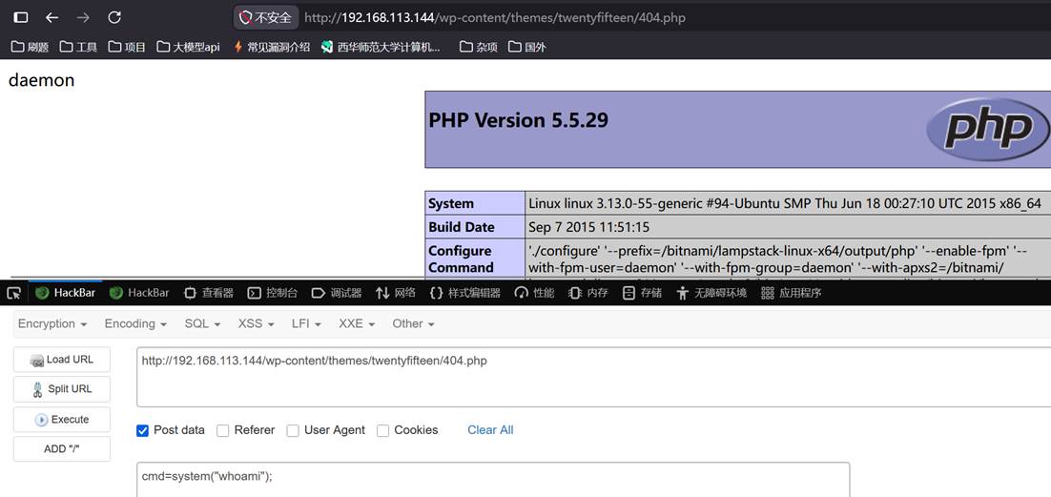This screenshot has width=1051, height=497.
Task: Open the sidebar panel icon in browser toolbar
Action: click(21, 17)
